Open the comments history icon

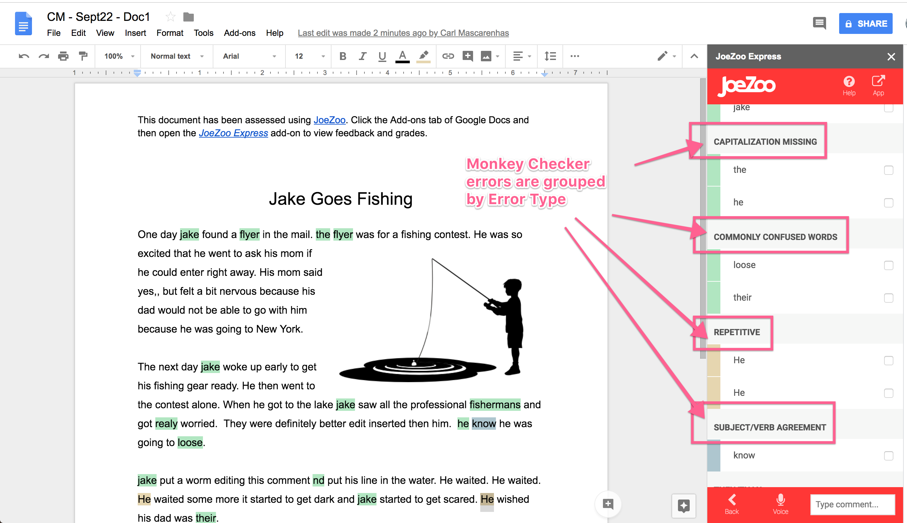(x=819, y=24)
